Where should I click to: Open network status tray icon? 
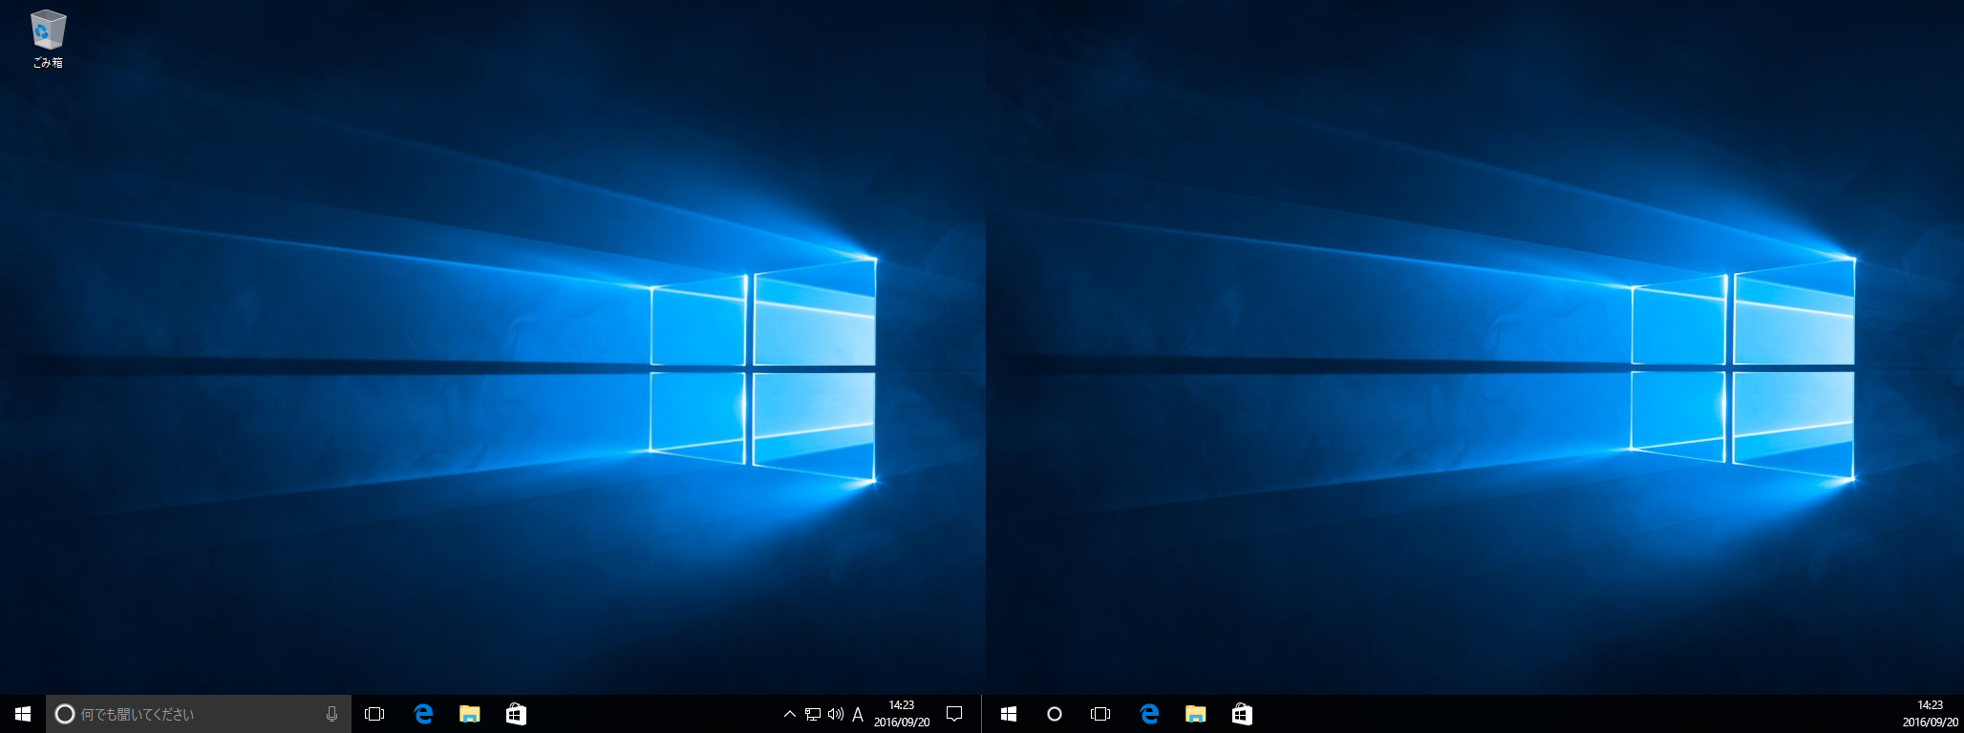pyautogui.click(x=813, y=714)
